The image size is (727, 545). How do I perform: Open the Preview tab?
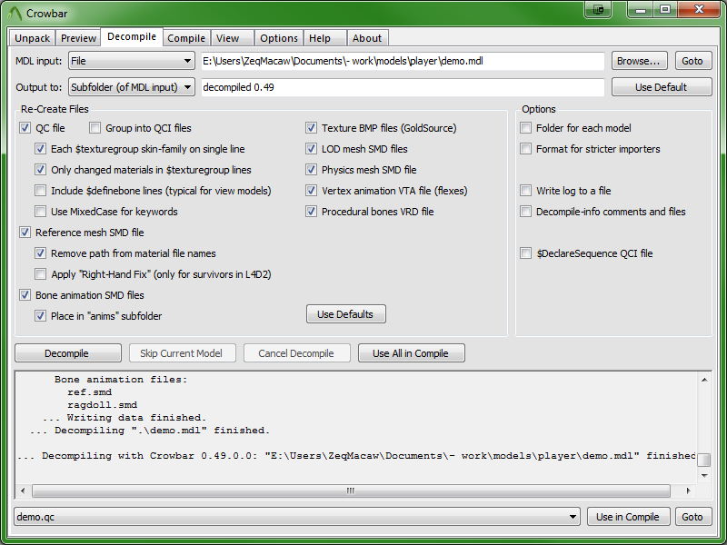point(78,38)
